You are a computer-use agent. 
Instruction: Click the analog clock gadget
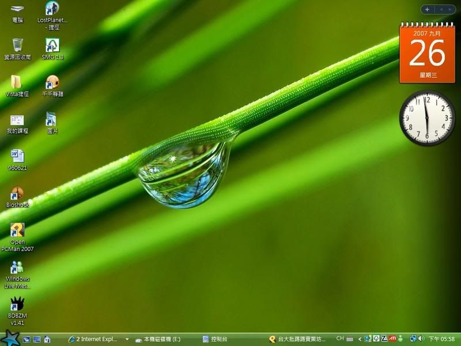coord(427,118)
